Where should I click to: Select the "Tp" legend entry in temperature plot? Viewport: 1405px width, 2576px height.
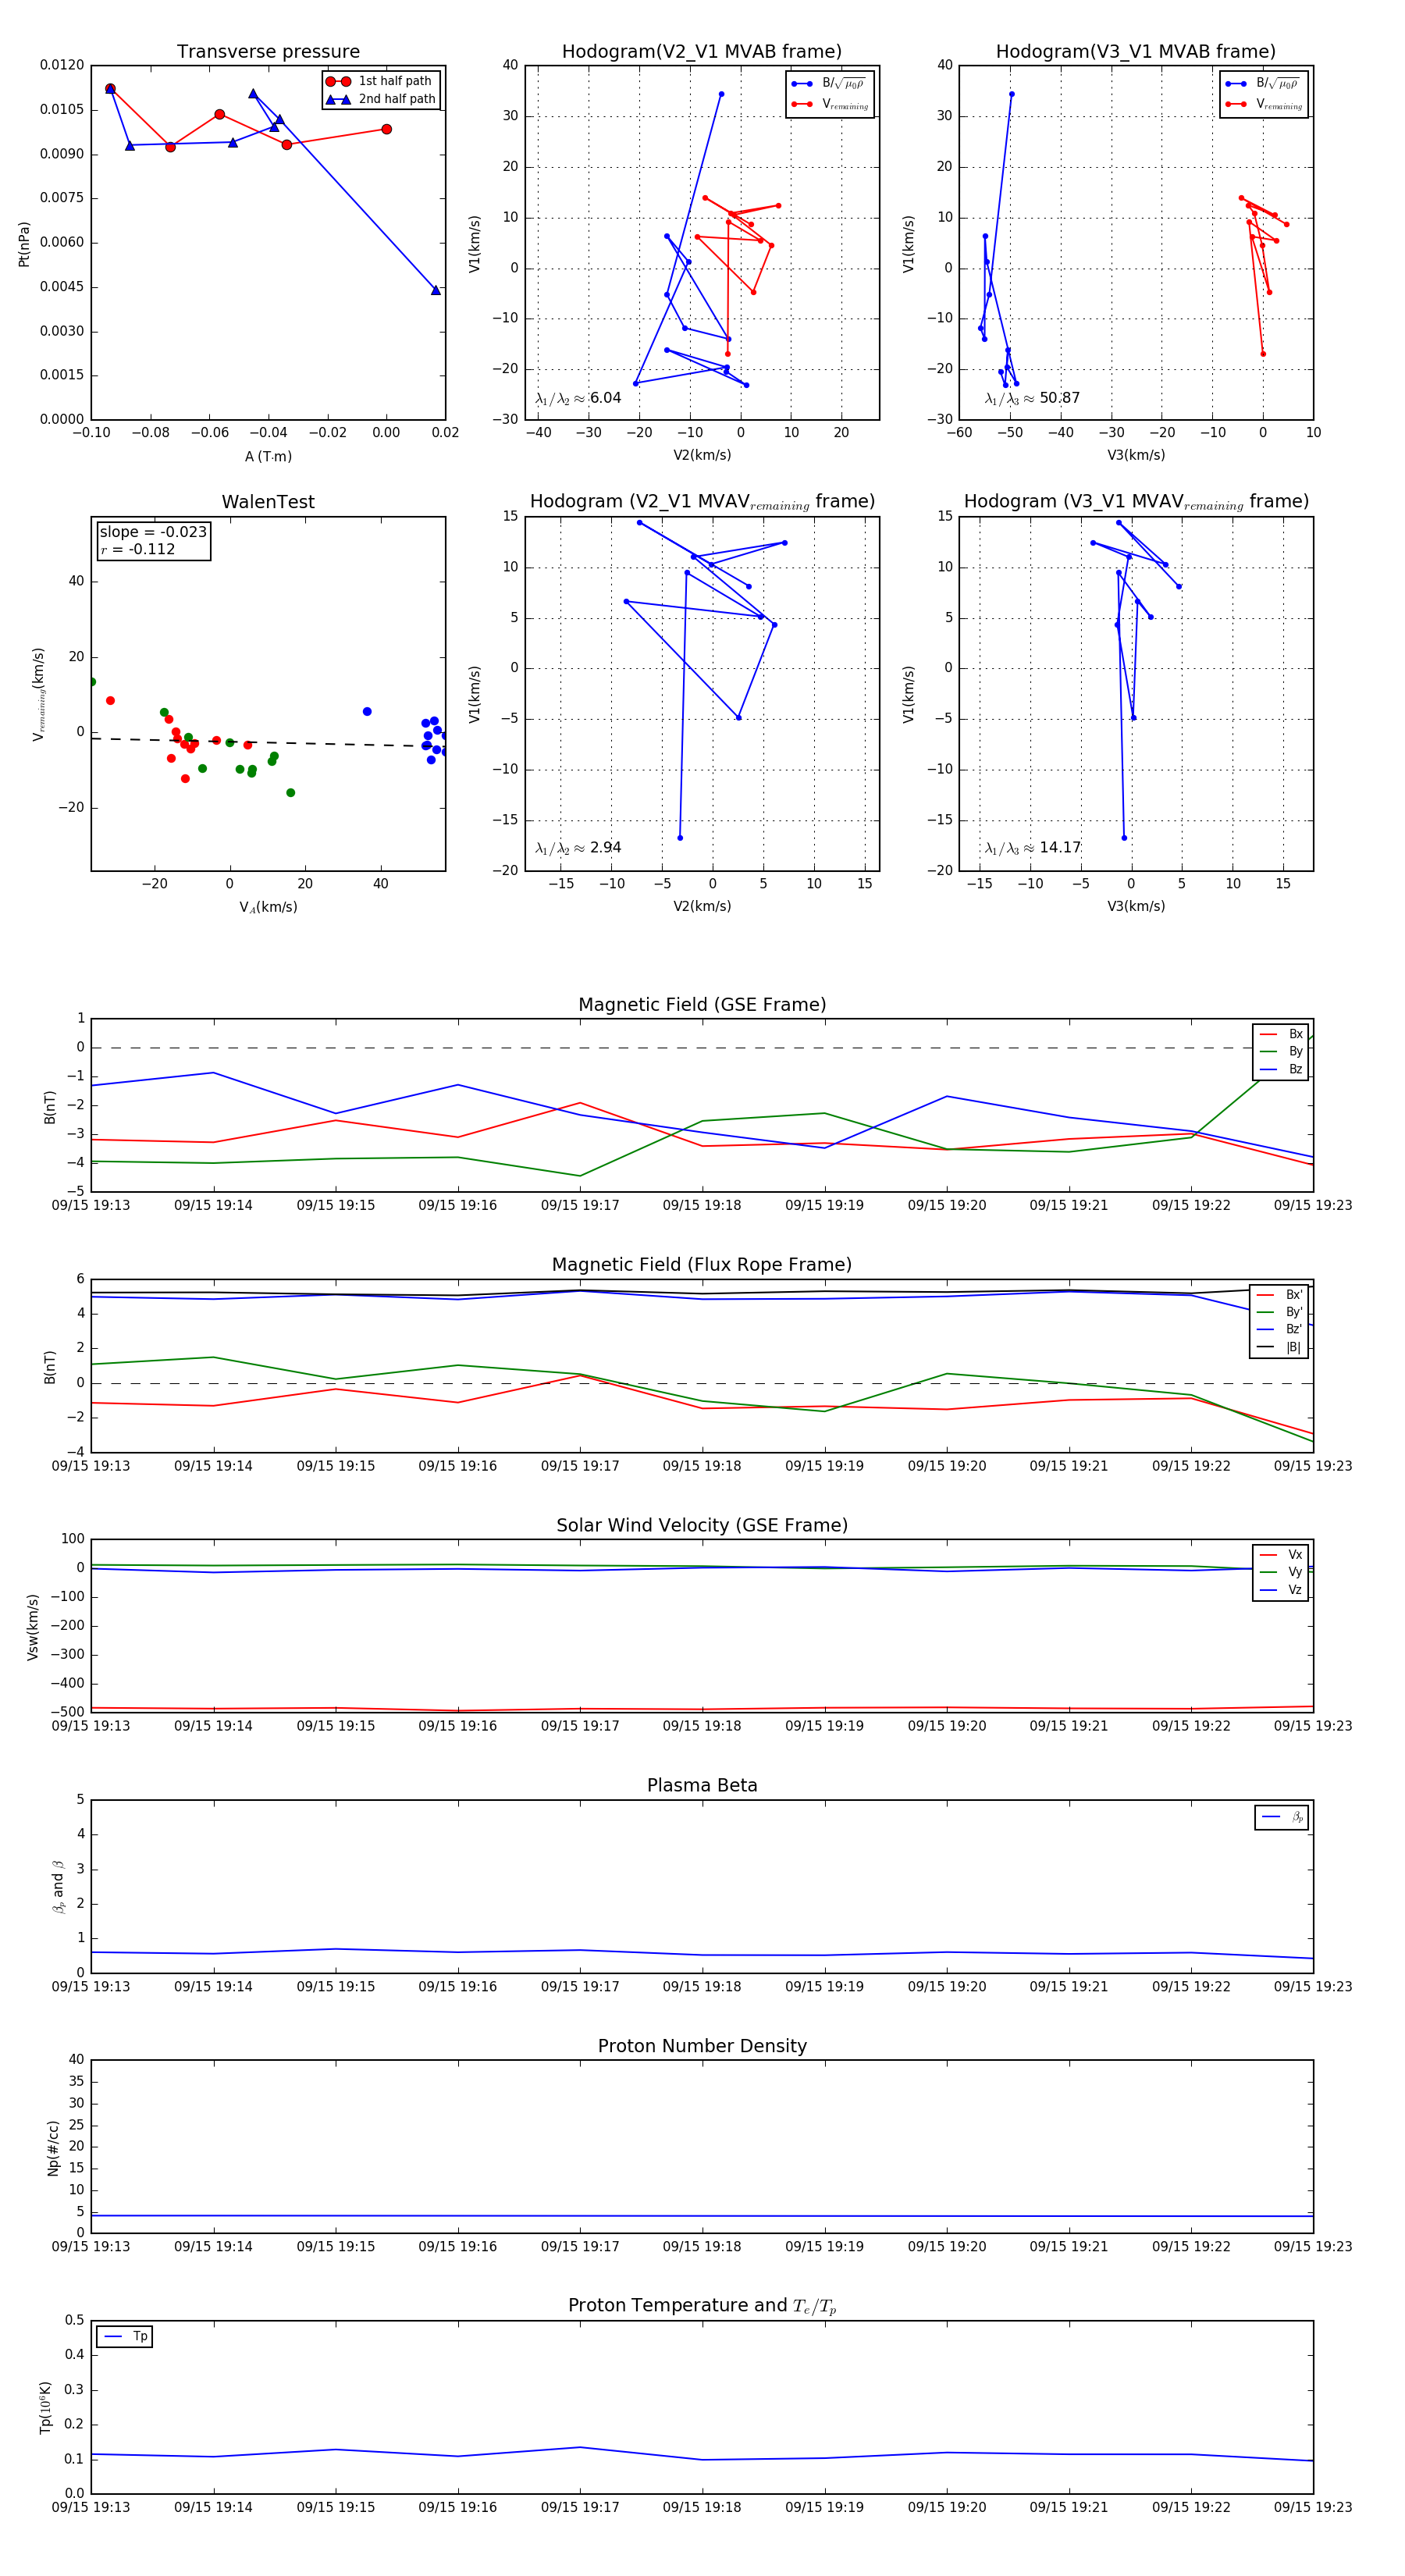(125, 2336)
